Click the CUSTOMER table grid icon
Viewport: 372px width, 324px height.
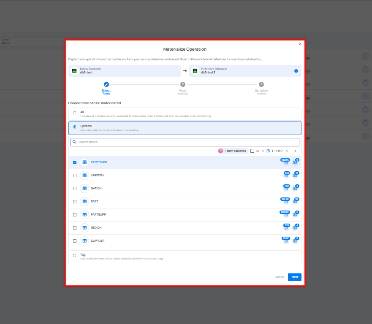click(84, 162)
